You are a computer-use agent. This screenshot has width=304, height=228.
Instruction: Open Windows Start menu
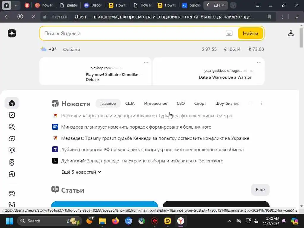click(x=9, y=221)
